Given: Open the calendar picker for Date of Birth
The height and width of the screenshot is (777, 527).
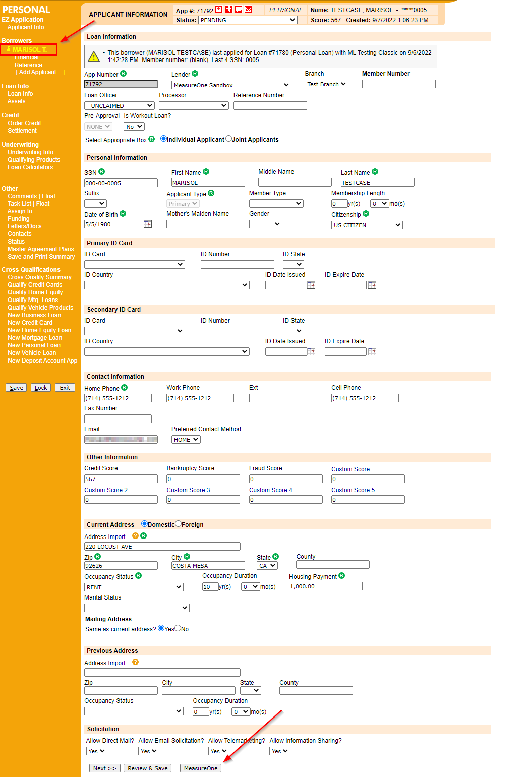Looking at the screenshot, I should [147, 224].
